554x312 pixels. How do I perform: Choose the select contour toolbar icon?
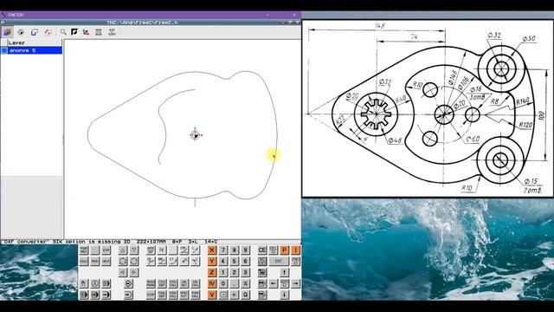click(x=35, y=32)
